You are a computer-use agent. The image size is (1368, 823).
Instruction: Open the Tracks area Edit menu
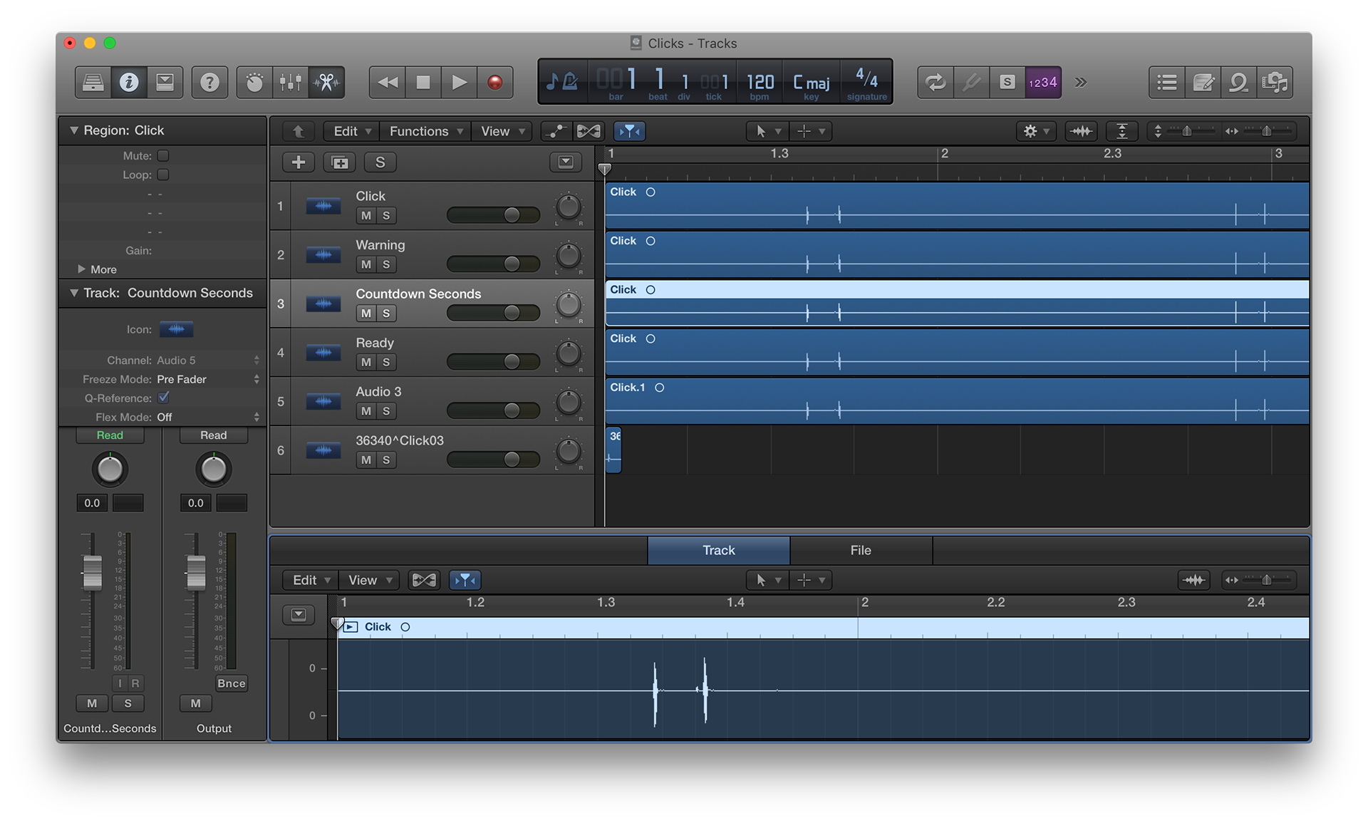[351, 131]
